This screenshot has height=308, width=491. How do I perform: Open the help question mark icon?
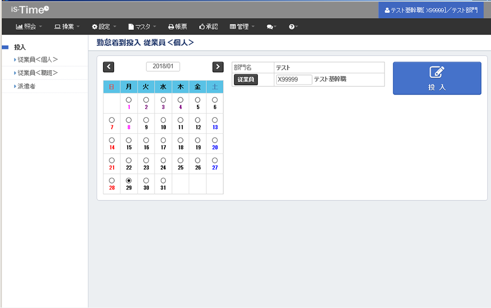coord(293,27)
